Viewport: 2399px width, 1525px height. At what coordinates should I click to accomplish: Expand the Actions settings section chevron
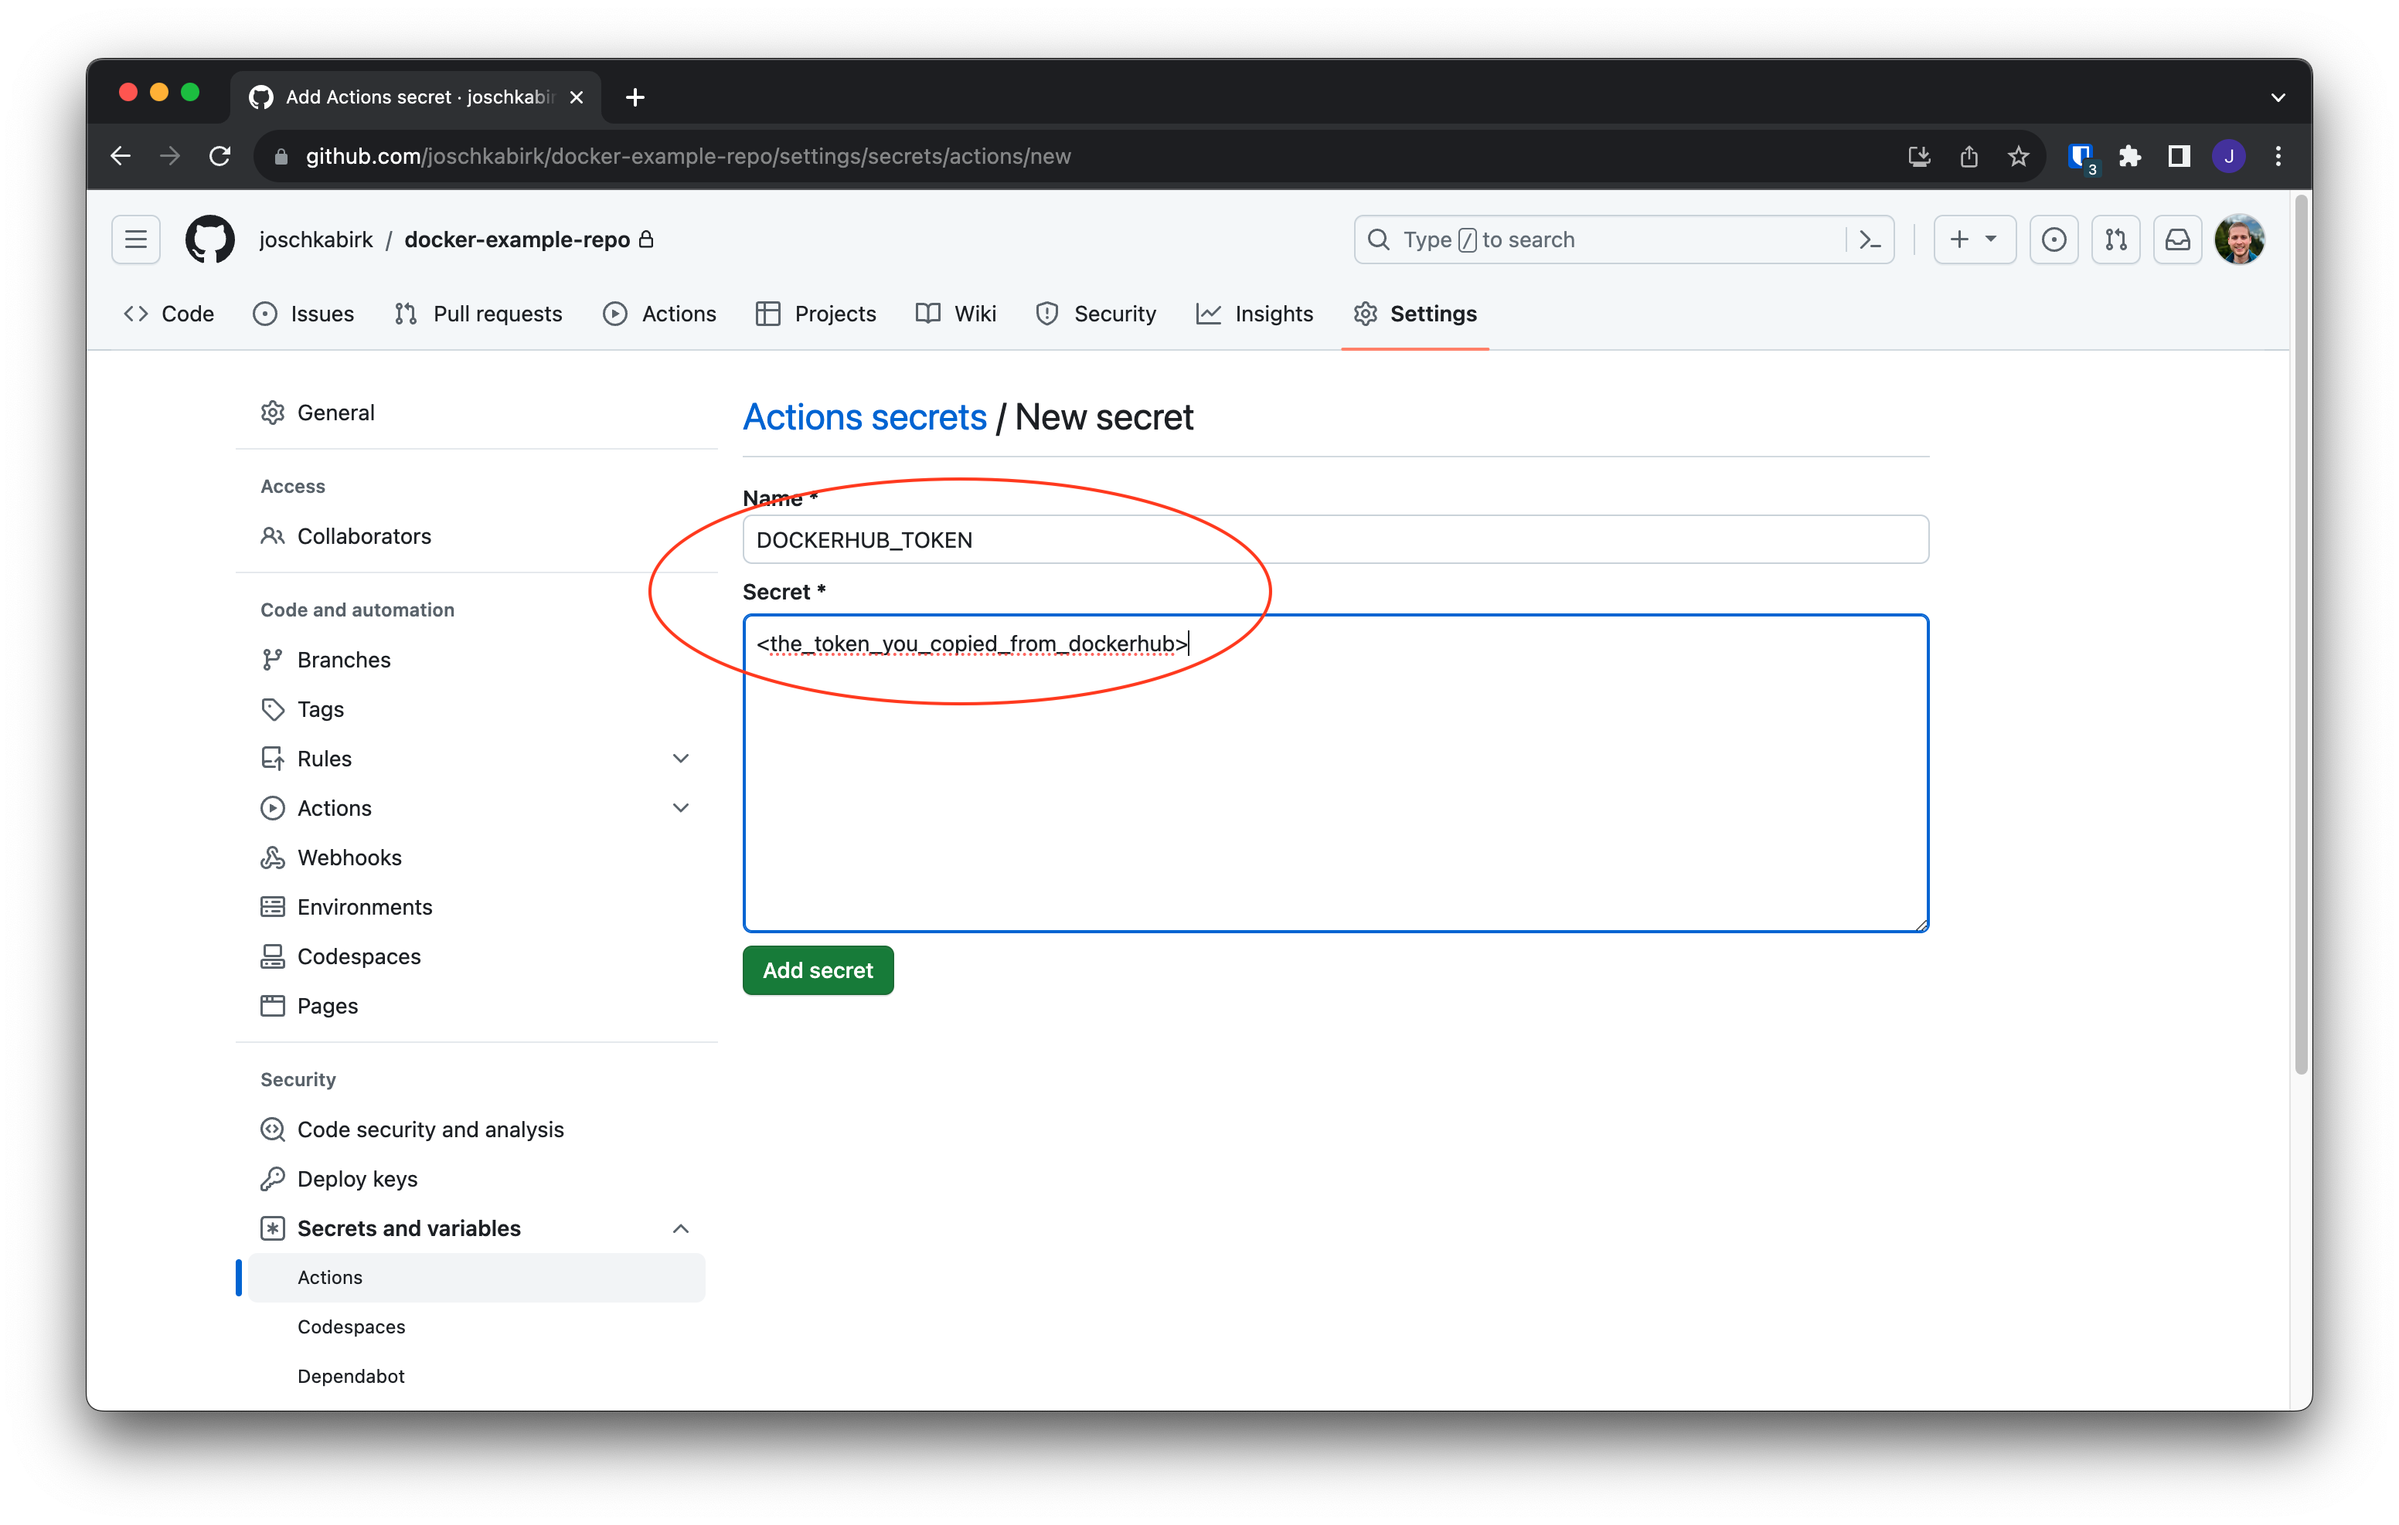pos(680,808)
